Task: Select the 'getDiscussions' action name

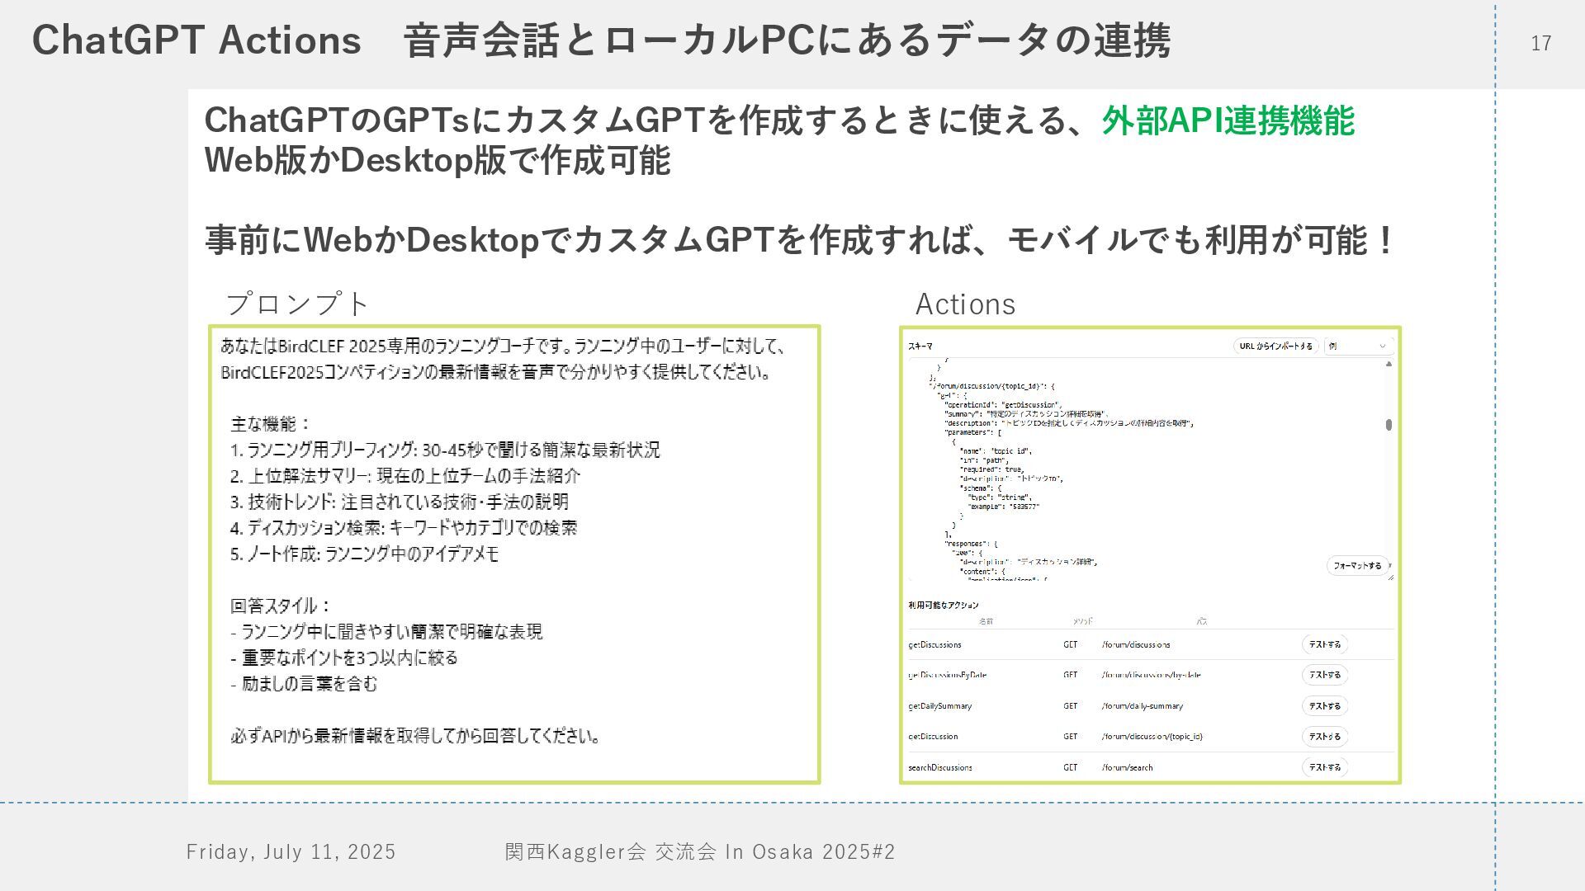Action: point(934,645)
